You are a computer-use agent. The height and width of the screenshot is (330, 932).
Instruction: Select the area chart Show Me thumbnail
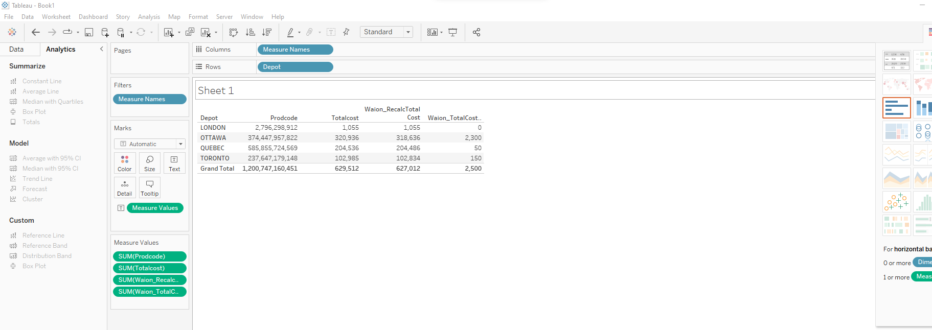click(897, 178)
